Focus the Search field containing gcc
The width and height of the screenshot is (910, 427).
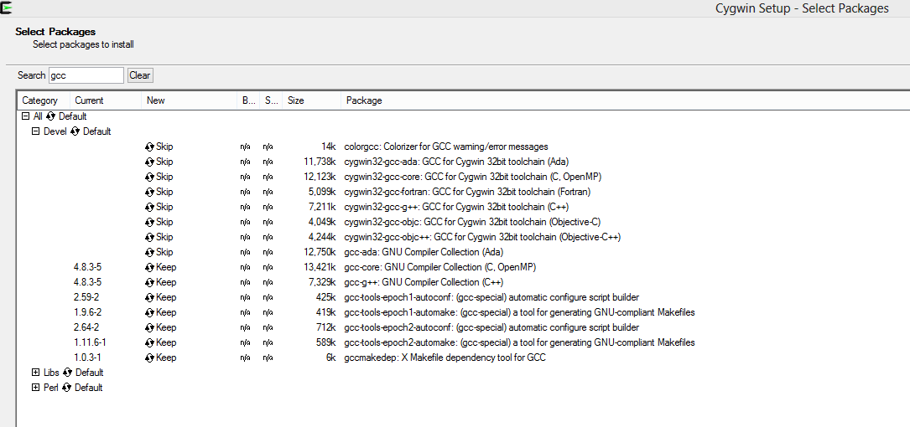[86, 75]
